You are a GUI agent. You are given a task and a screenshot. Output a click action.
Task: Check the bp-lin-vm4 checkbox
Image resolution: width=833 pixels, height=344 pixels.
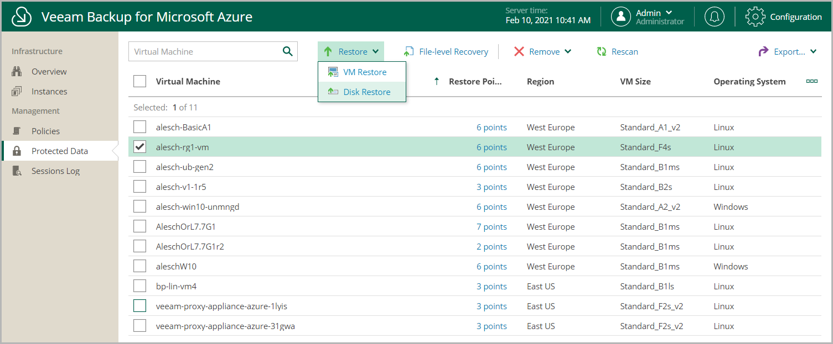point(140,286)
